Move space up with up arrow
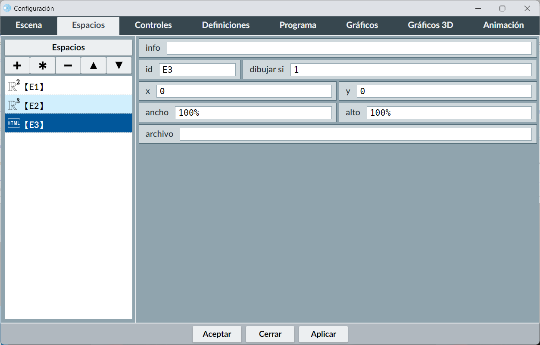The height and width of the screenshot is (345, 540). pos(94,65)
